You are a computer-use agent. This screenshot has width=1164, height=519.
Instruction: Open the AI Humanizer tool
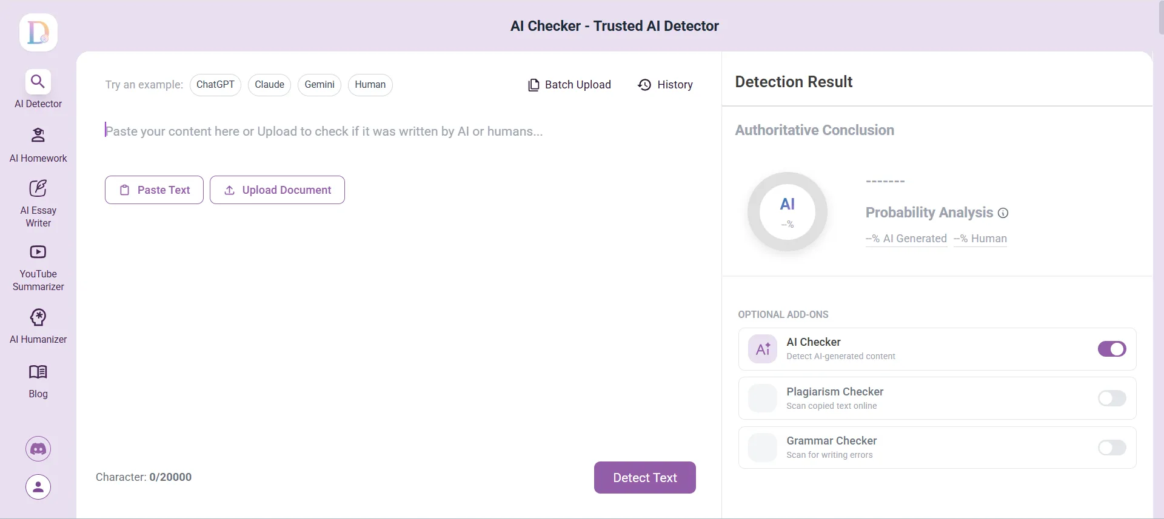click(38, 317)
